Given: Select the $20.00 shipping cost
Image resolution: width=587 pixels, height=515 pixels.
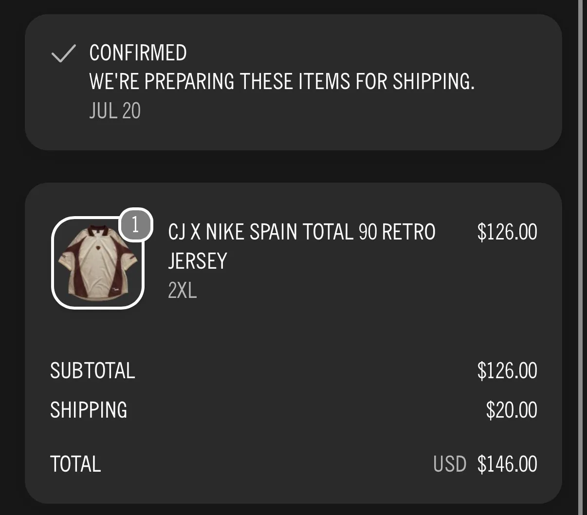Looking at the screenshot, I should 512,410.
